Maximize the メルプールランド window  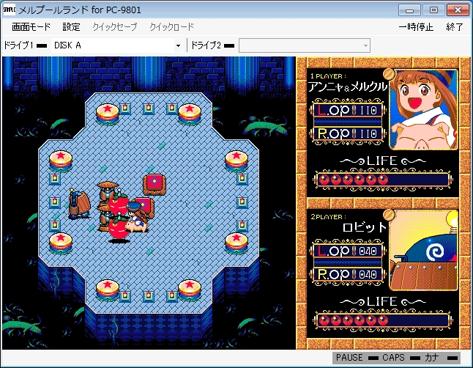tap(433, 10)
